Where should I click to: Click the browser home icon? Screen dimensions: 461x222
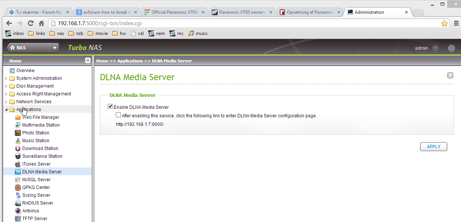pyautogui.click(x=42, y=23)
